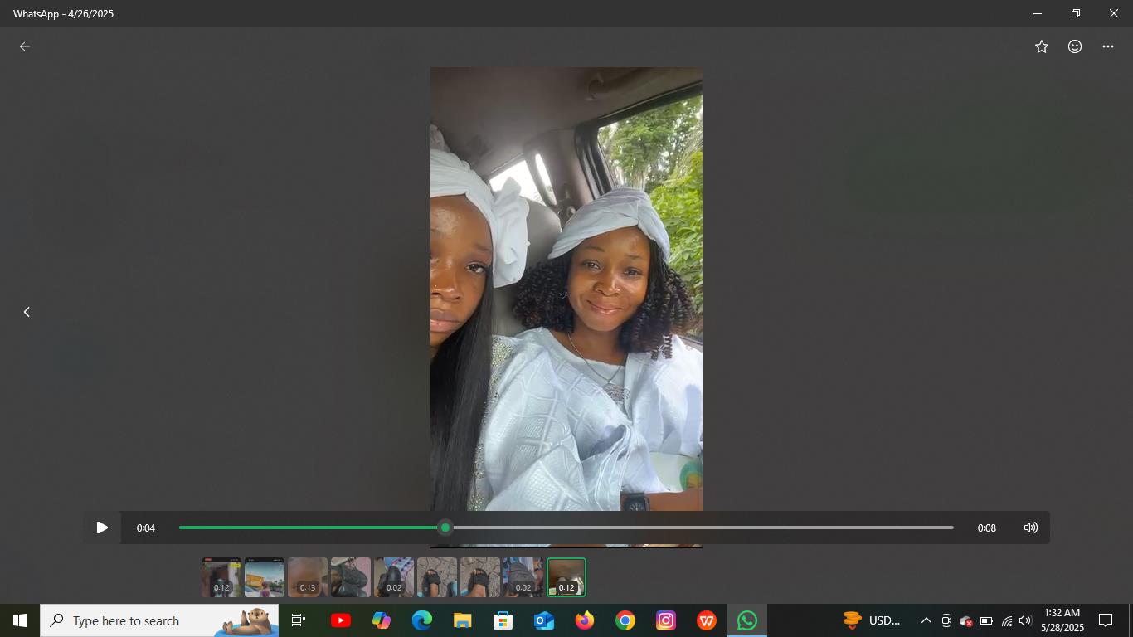Go back using the top-left arrow
Image resolution: width=1133 pixels, height=637 pixels.
25,46
